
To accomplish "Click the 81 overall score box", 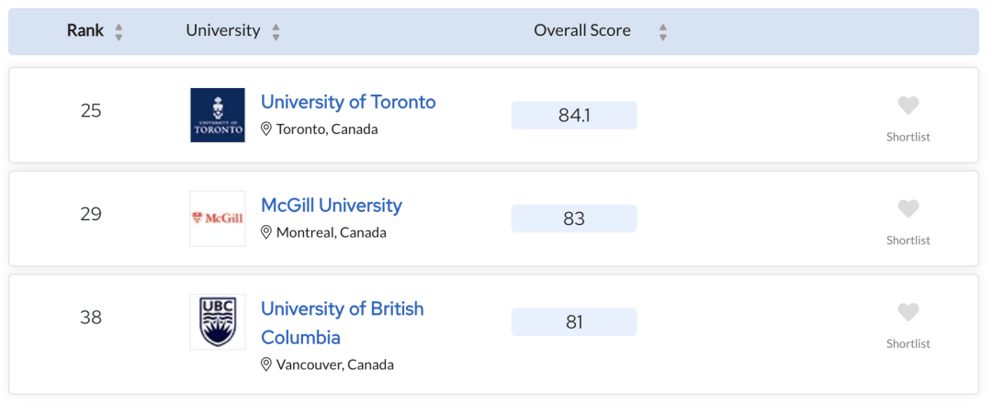I will pos(574,322).
